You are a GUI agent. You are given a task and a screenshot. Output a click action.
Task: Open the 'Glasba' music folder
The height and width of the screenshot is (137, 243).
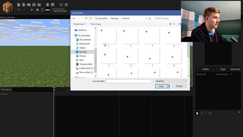click(81, 48)
